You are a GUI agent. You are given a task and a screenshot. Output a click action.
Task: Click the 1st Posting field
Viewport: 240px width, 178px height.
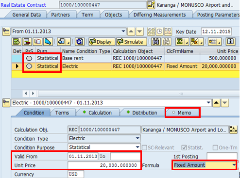click(x=222, y=156)
